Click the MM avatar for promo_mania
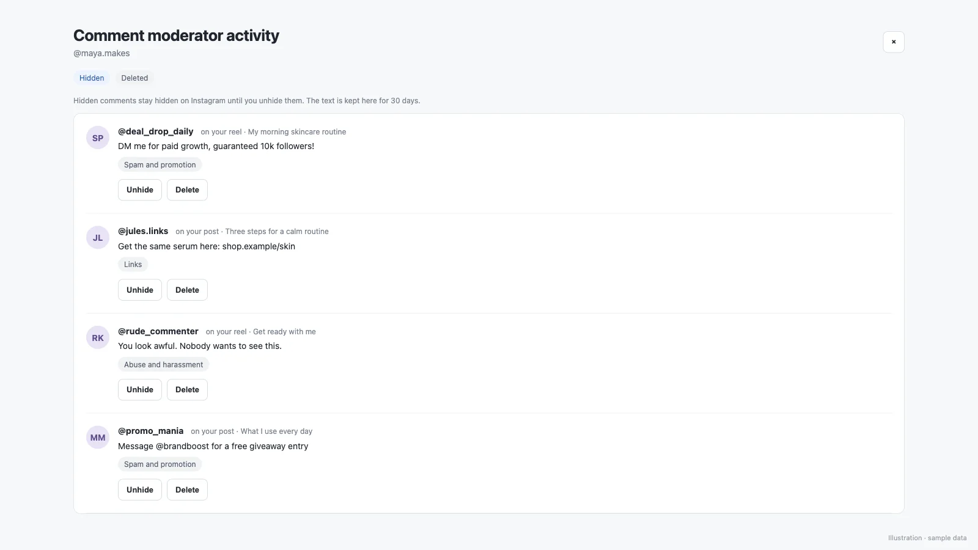Screen dimensions: 978x550 tap(98, 438)
